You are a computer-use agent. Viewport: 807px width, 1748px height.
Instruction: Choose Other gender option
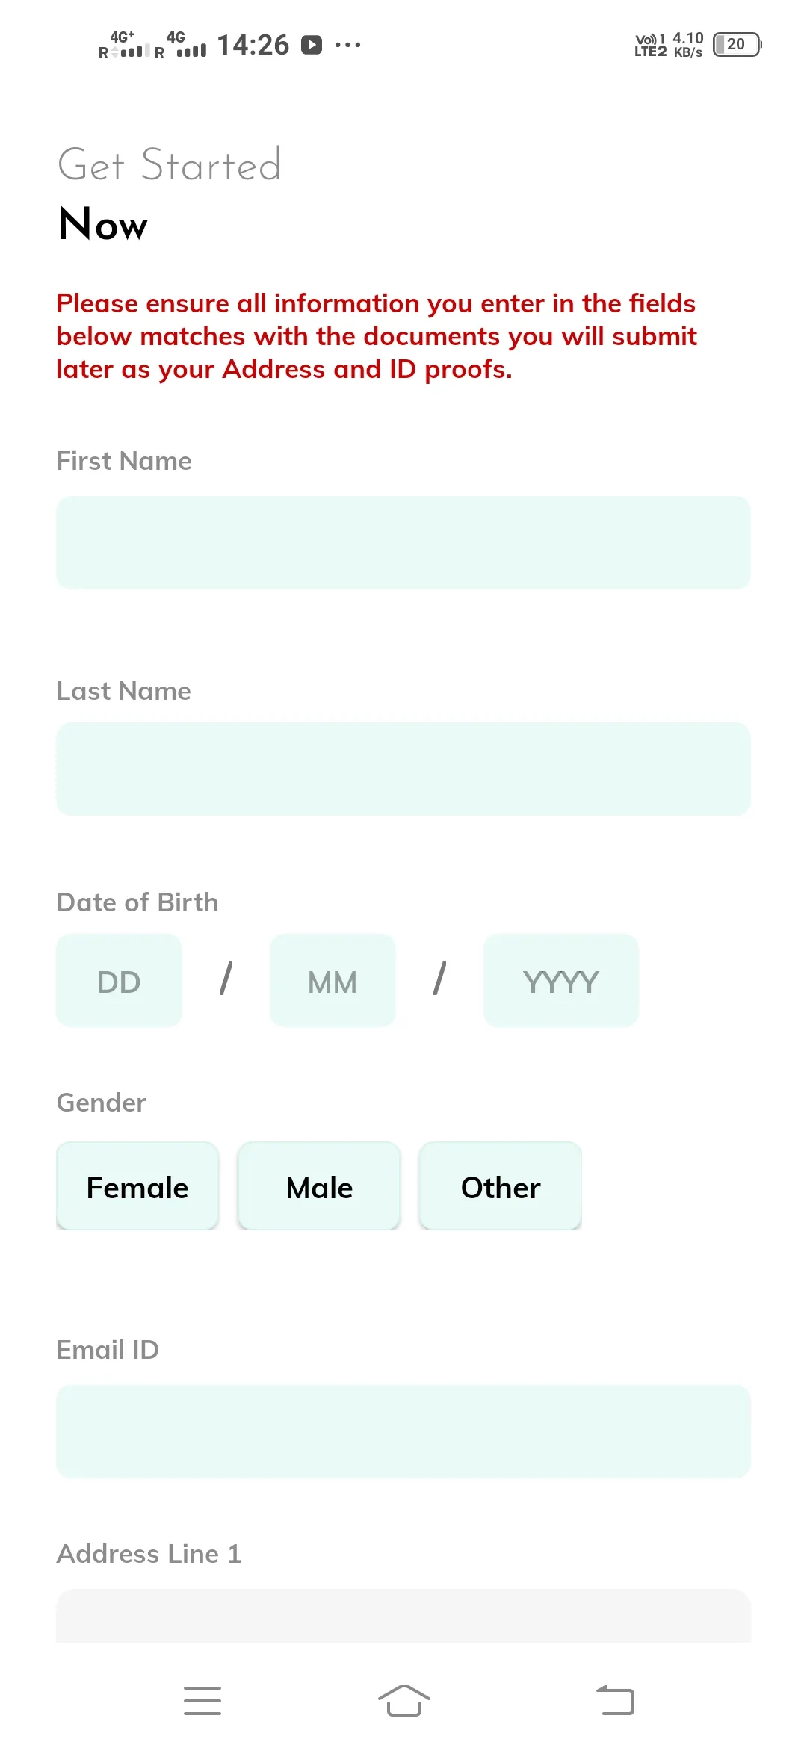(x=501, y=1186)
